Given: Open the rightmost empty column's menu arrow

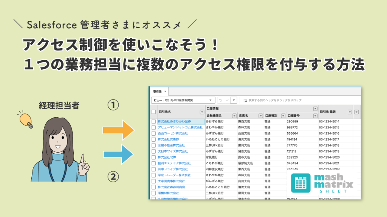Looking at the screenshot, I should (x=356, y=112).
